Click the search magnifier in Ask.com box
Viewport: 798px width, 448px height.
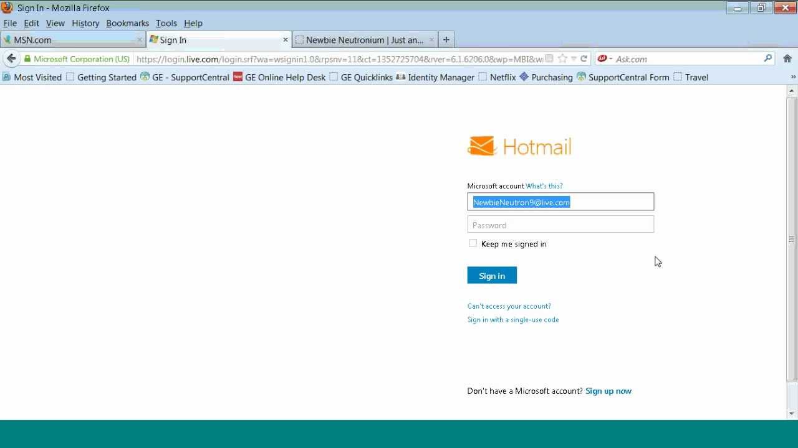768,58
